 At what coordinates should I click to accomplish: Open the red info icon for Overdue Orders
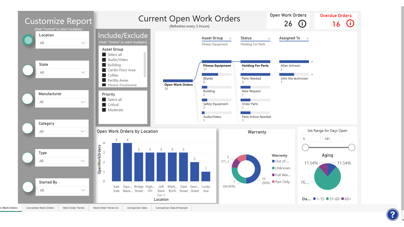[350, 24]
